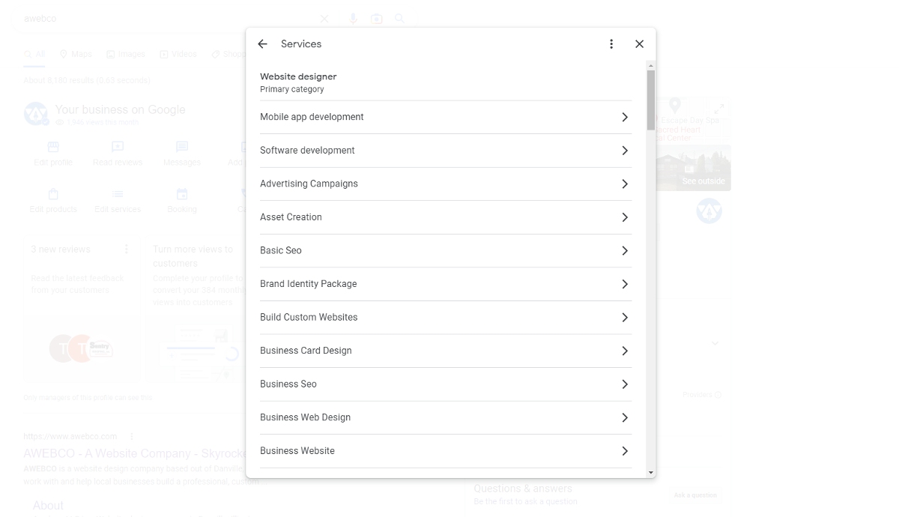Open Read reviews in background page

118,154
